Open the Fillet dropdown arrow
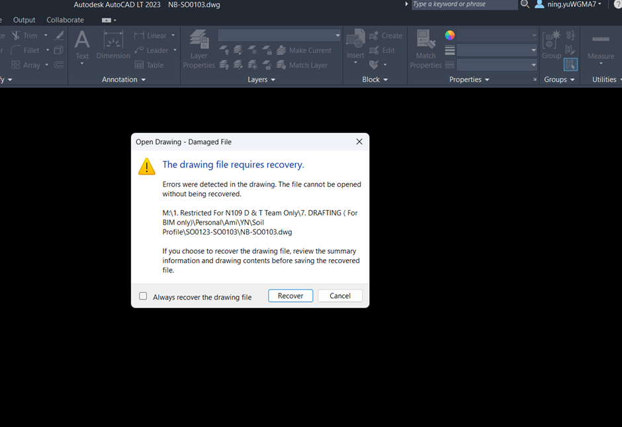The width and height of the screenshot is (622, 427). coord(48,50)
